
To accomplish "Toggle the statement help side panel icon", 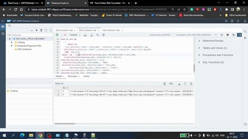I will click(239, 35).
